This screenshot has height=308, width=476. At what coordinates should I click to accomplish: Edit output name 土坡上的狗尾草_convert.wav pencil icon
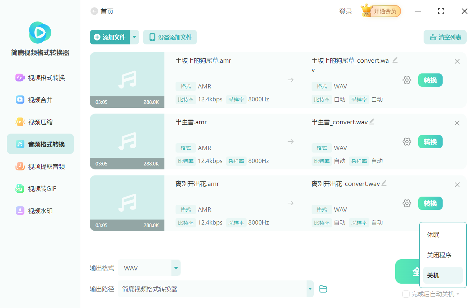click(x=395, y=60)
